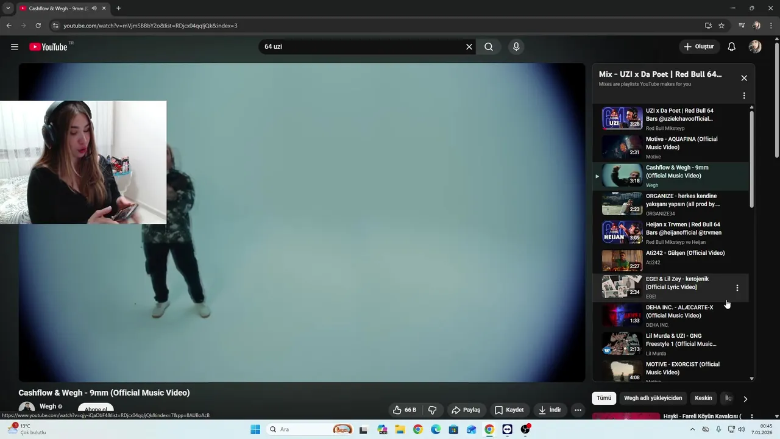Open Microsoft Store from the taskbar
Viewport: 780px width, 439px height.
453,429
